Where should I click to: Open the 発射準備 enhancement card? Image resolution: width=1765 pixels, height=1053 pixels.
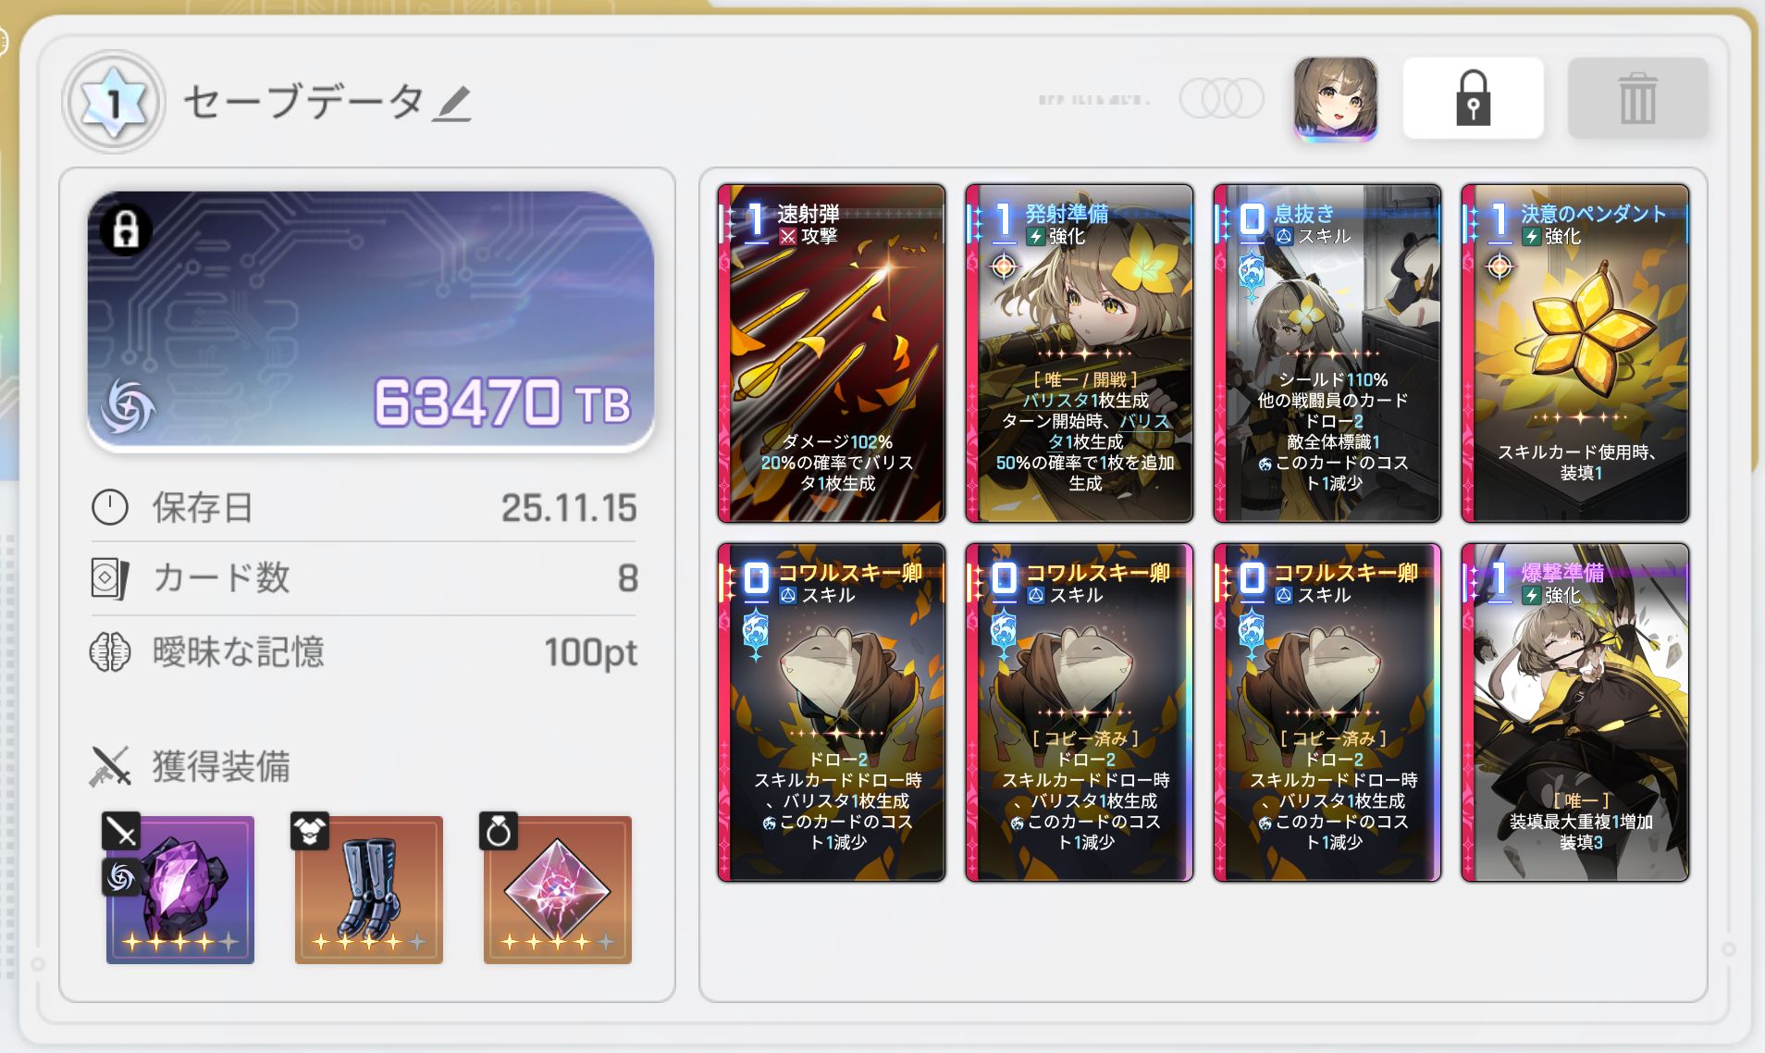[x=1080, y=353]
